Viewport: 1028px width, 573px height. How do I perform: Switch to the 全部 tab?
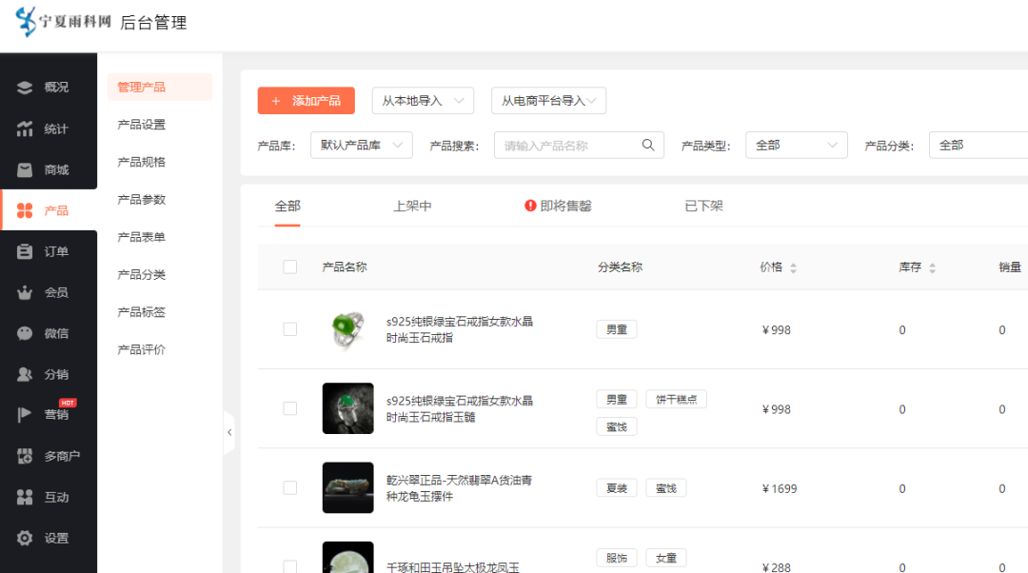pyautogui.click(x=287, y=206)
